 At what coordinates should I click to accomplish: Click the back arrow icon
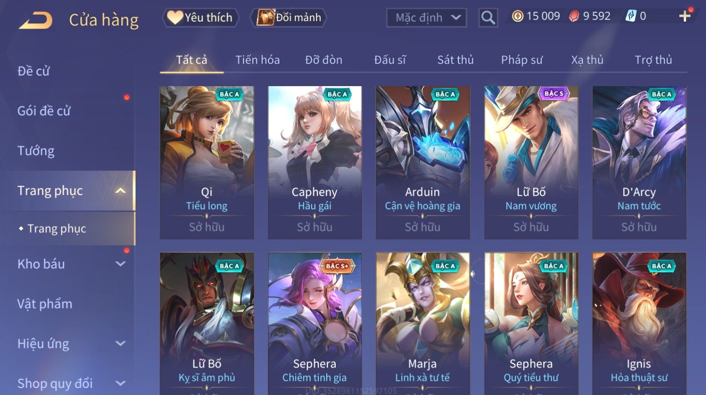pos(36,20)
